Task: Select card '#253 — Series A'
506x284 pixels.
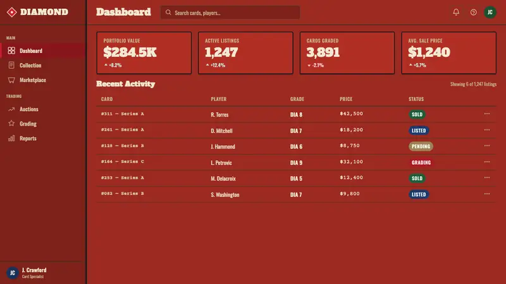Action: 122,177
